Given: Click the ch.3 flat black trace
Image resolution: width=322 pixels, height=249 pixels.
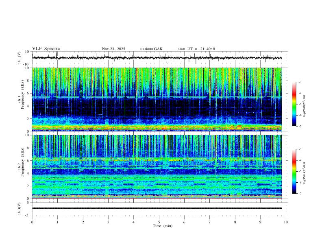Looking at the screenshot, I should click(157, 208).
